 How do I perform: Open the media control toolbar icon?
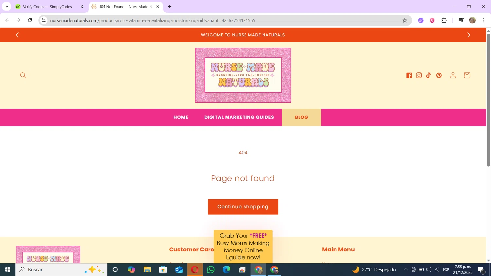[461, 20]
